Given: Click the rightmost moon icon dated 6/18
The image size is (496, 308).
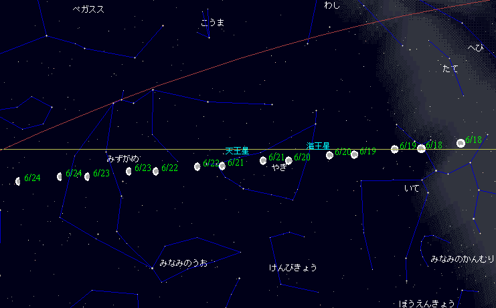Looking at the screenshot, I should (x=461, y=143).
